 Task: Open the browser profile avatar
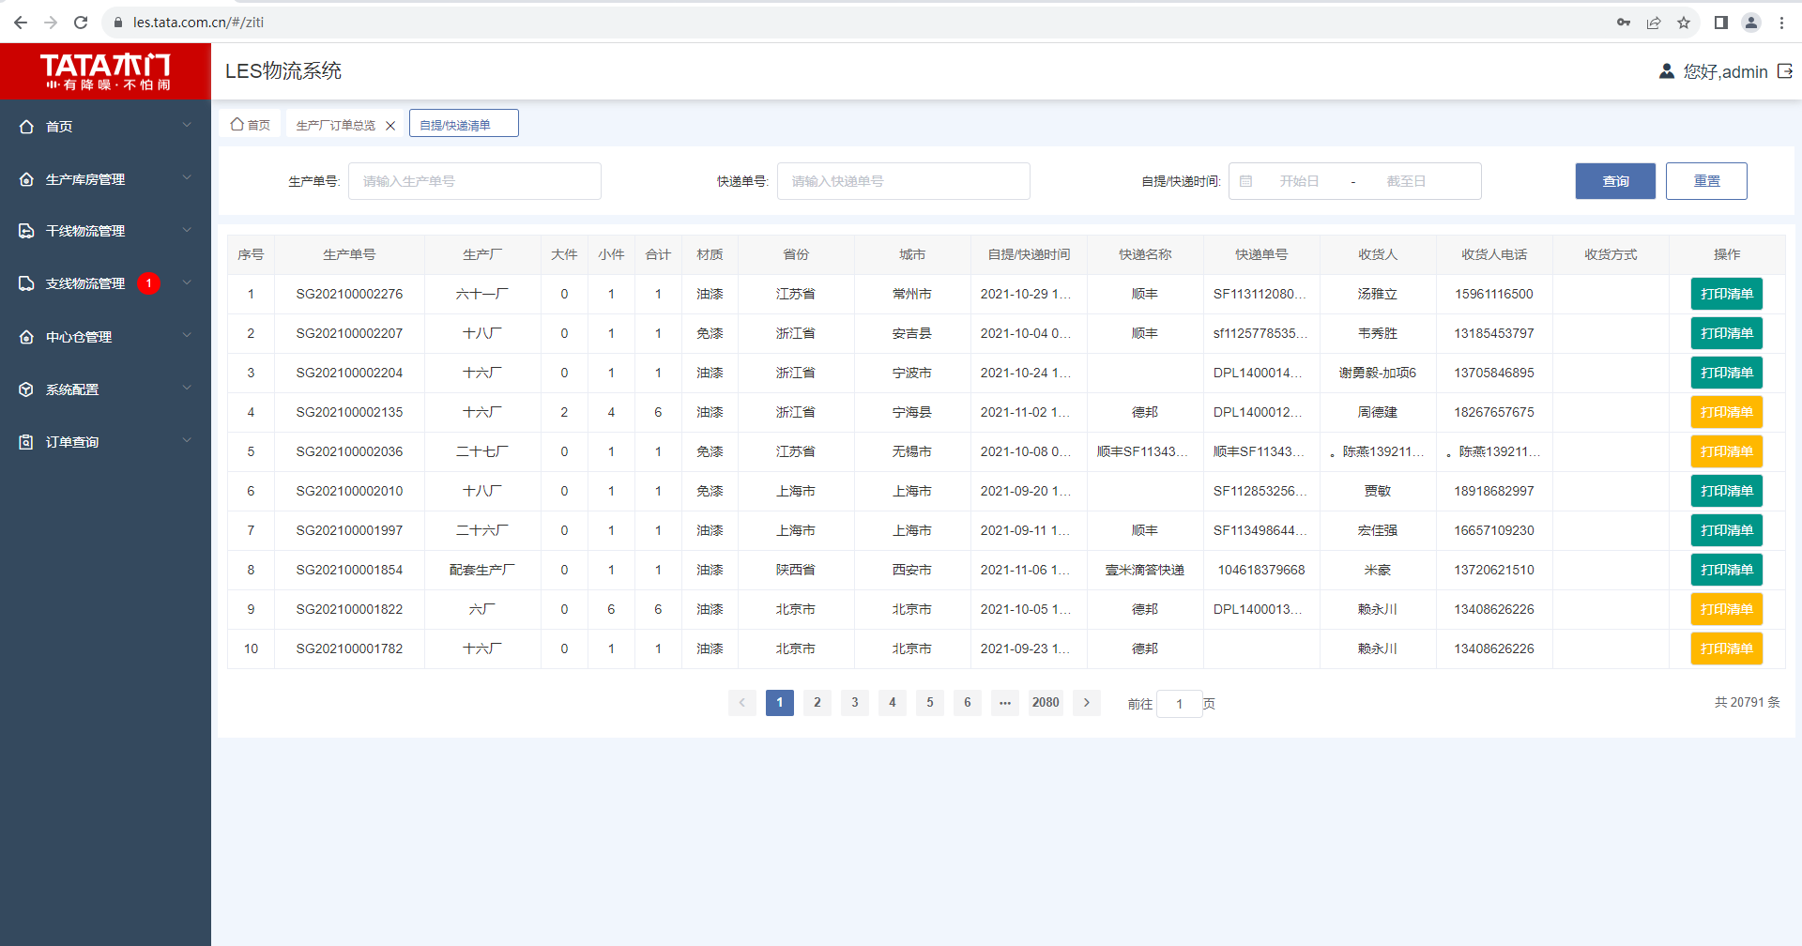click(x=1751, y=23)
